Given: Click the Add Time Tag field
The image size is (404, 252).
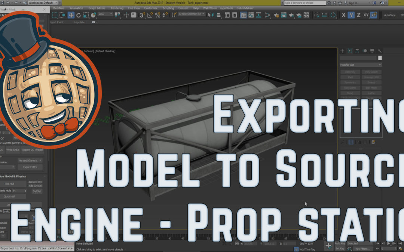Looking at the screenshot, I should pos(307,249).
